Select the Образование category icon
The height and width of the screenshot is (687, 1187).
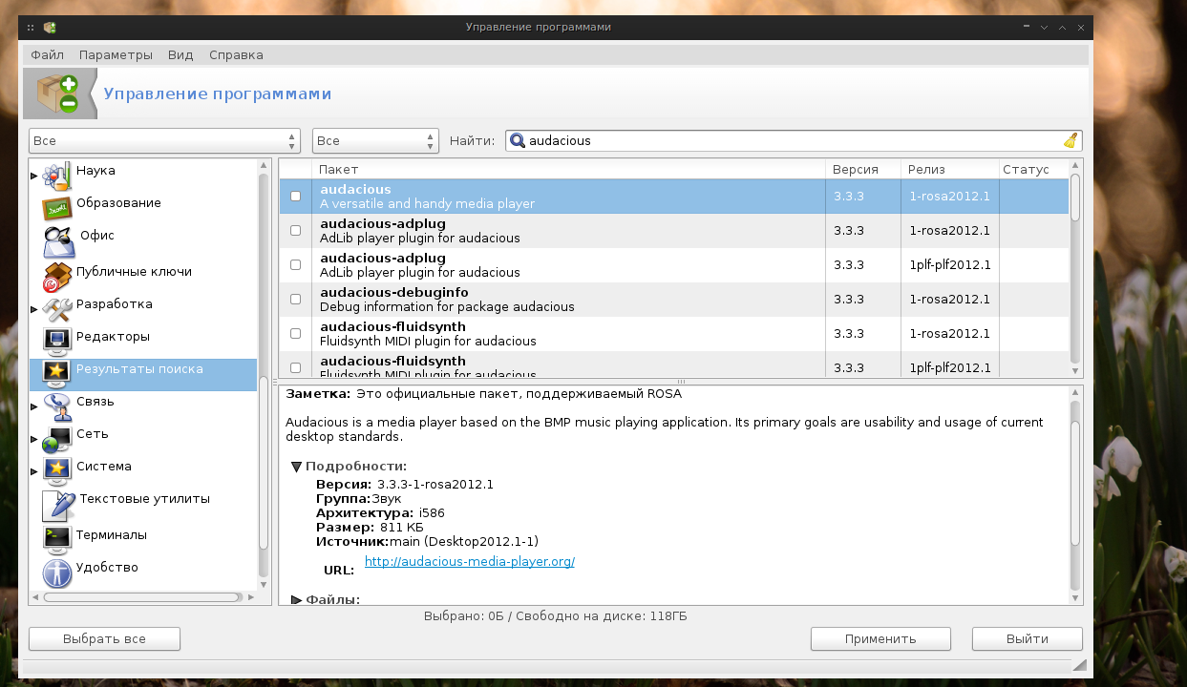tap(57, 207)
